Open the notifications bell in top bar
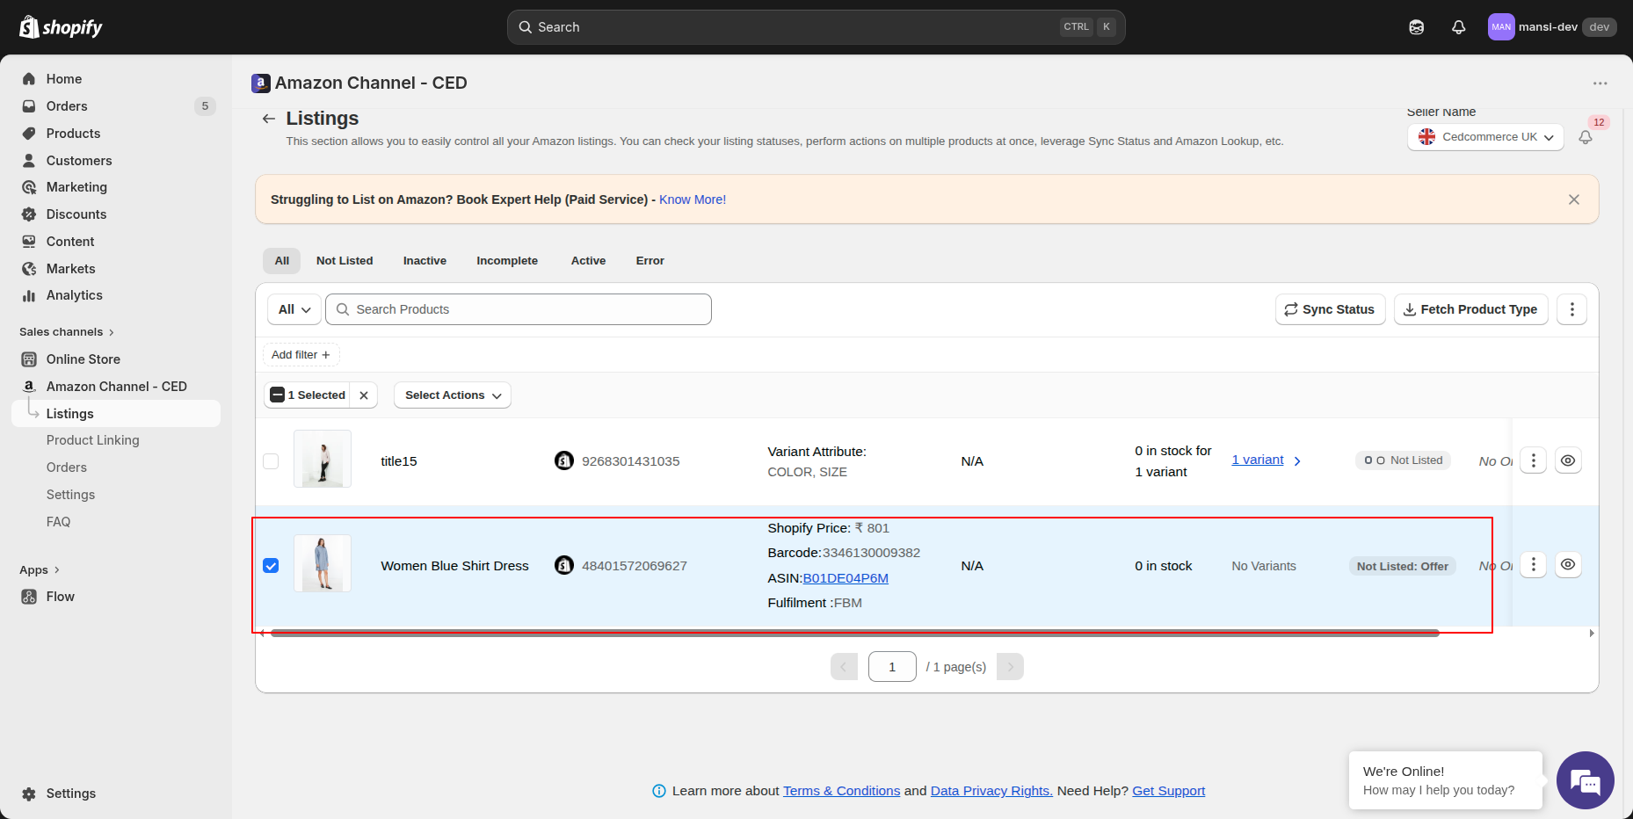This screenshot has width=1633, height=819. click(x=1458, y=27)
